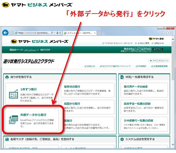Click the システム設定を変更する section heading

140,139
